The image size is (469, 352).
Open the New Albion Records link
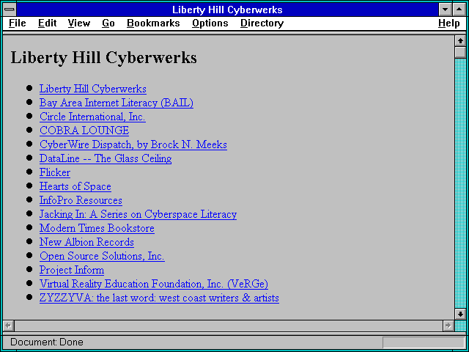pyautogui.click(x=86, y=242)
